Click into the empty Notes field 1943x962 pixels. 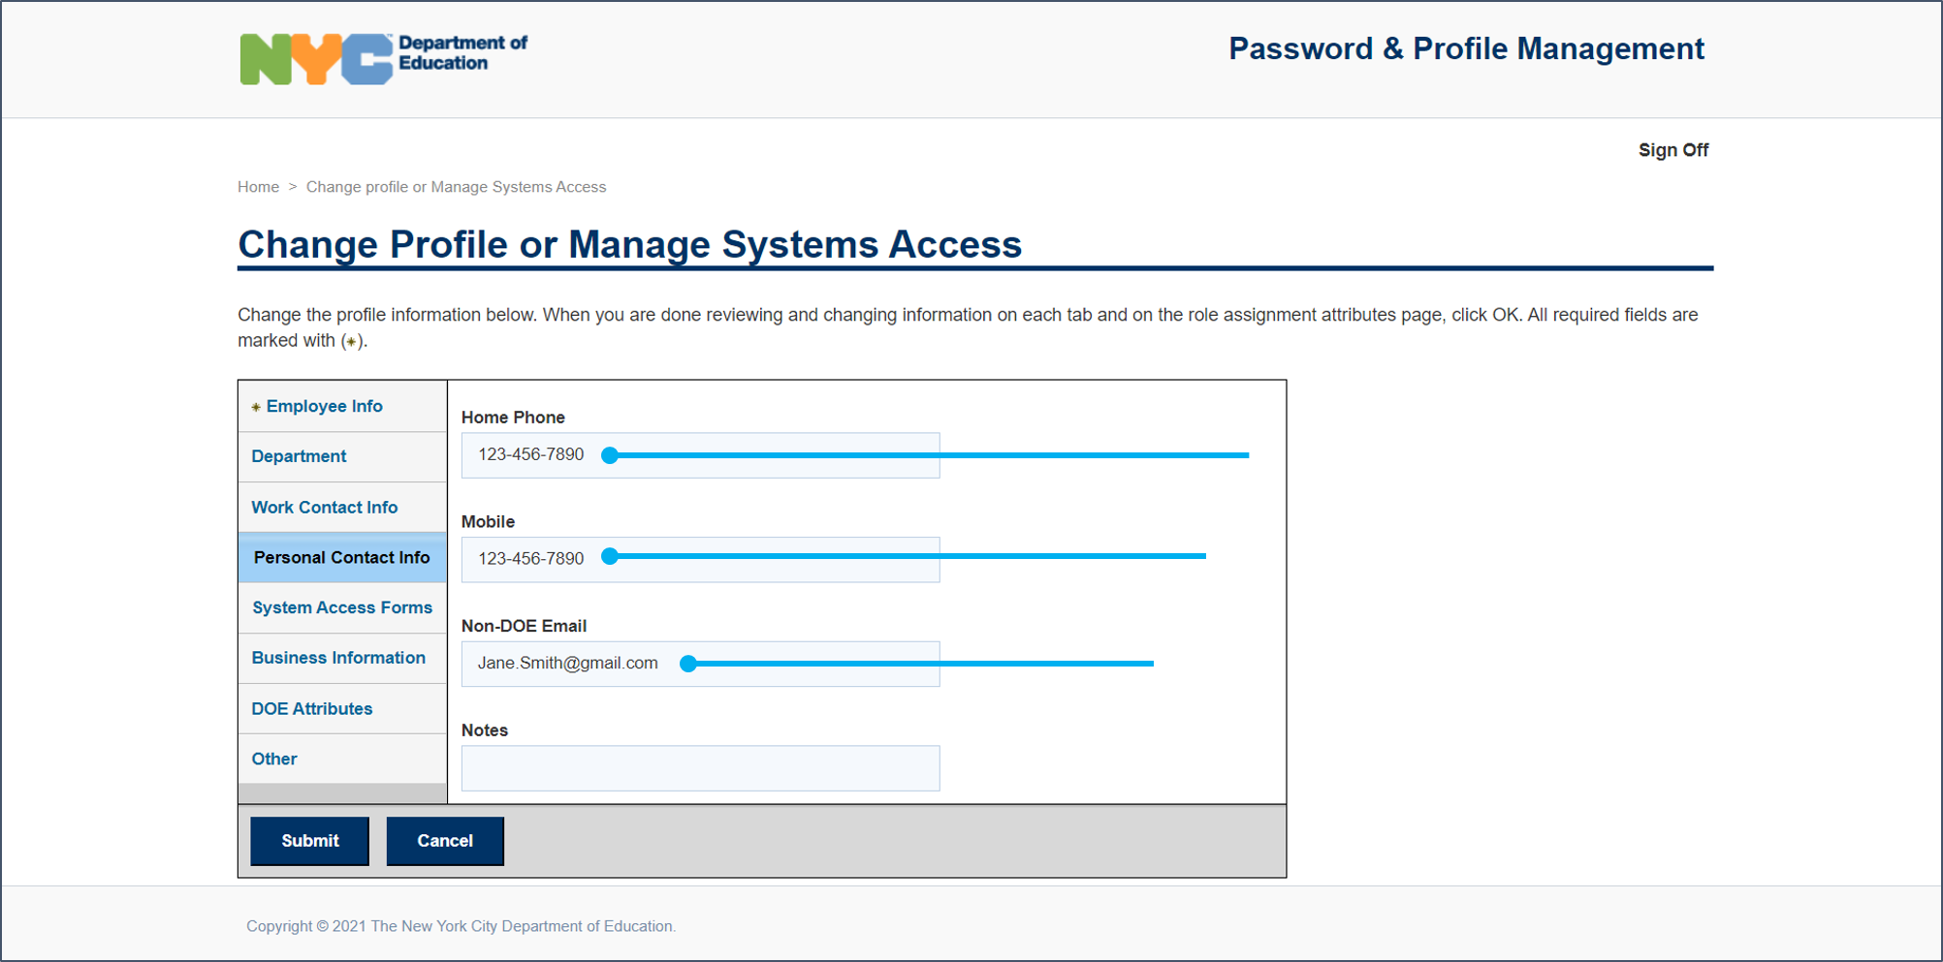coord(700,768)
